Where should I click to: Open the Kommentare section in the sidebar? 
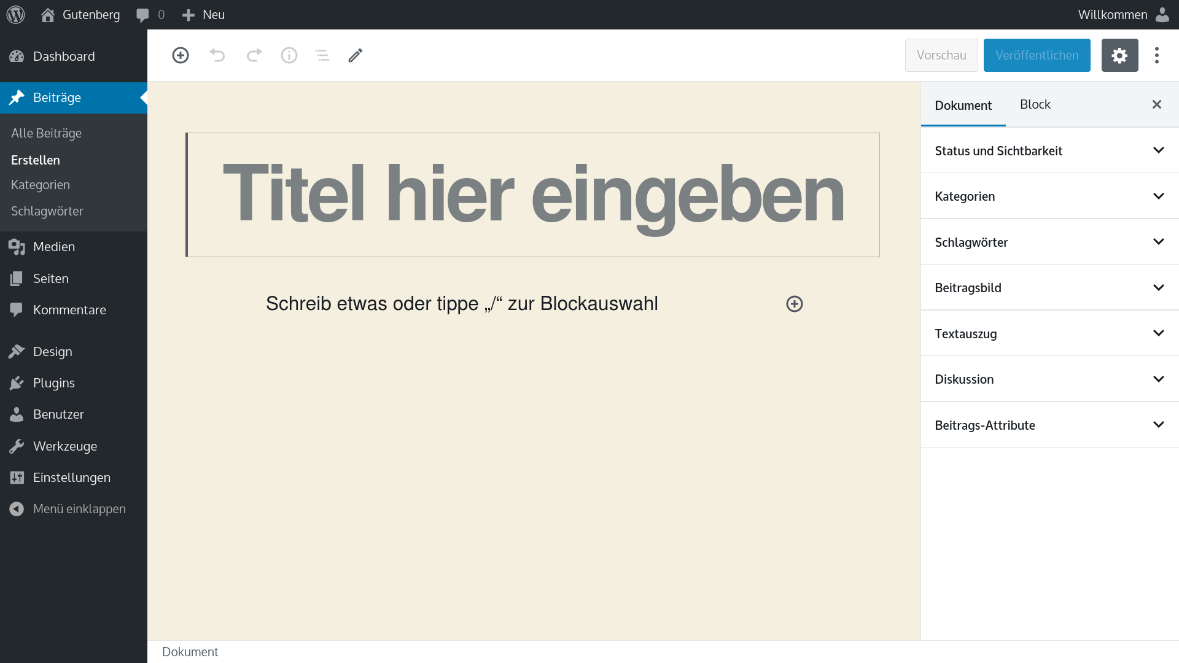69,309
